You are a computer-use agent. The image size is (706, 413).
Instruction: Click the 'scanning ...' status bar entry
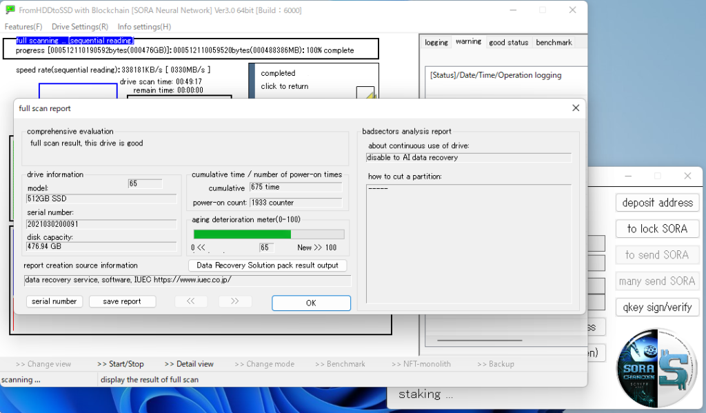pyautogui.click(x=21, y=380)
